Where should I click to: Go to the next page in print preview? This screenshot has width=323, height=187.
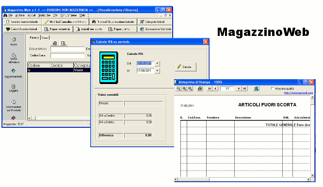click(239, 88)
